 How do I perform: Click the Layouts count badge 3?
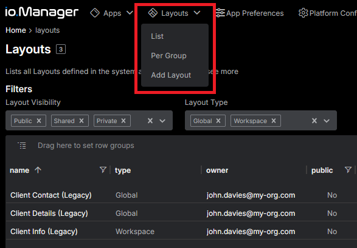pos(61,49)
